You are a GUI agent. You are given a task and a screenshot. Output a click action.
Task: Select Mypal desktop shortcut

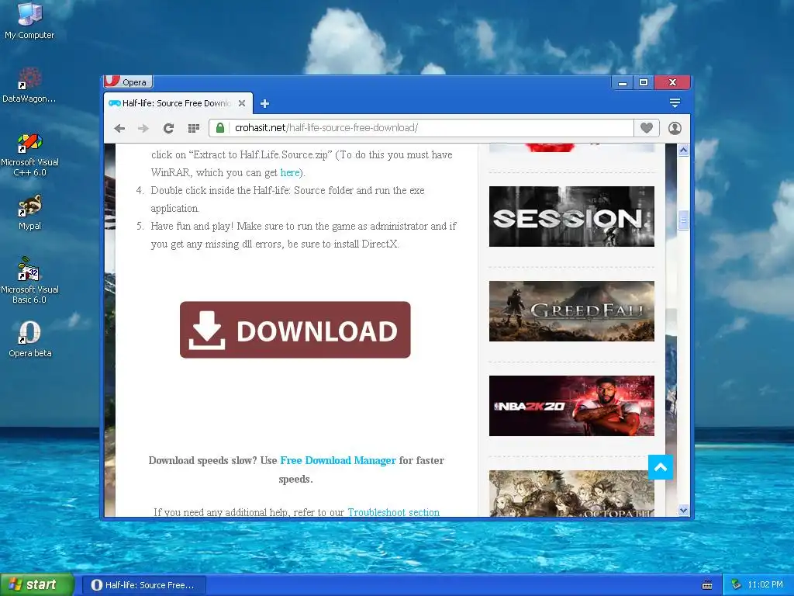[30, 213]
